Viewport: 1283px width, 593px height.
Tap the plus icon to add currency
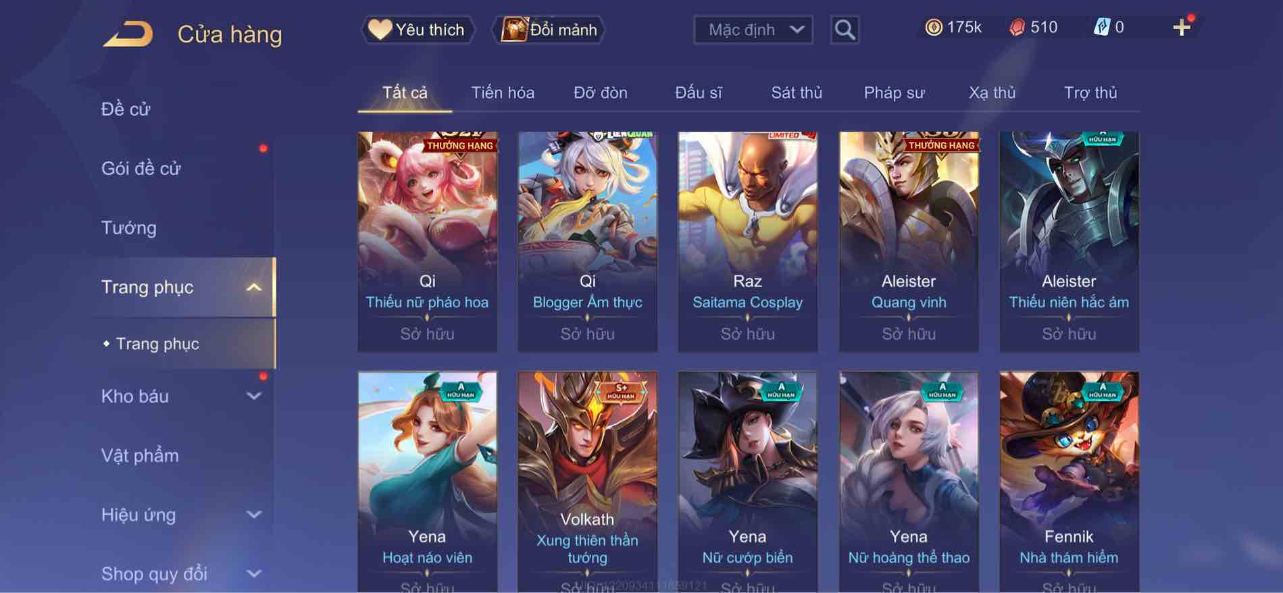pyautogui.click(x=1181, y=28)
